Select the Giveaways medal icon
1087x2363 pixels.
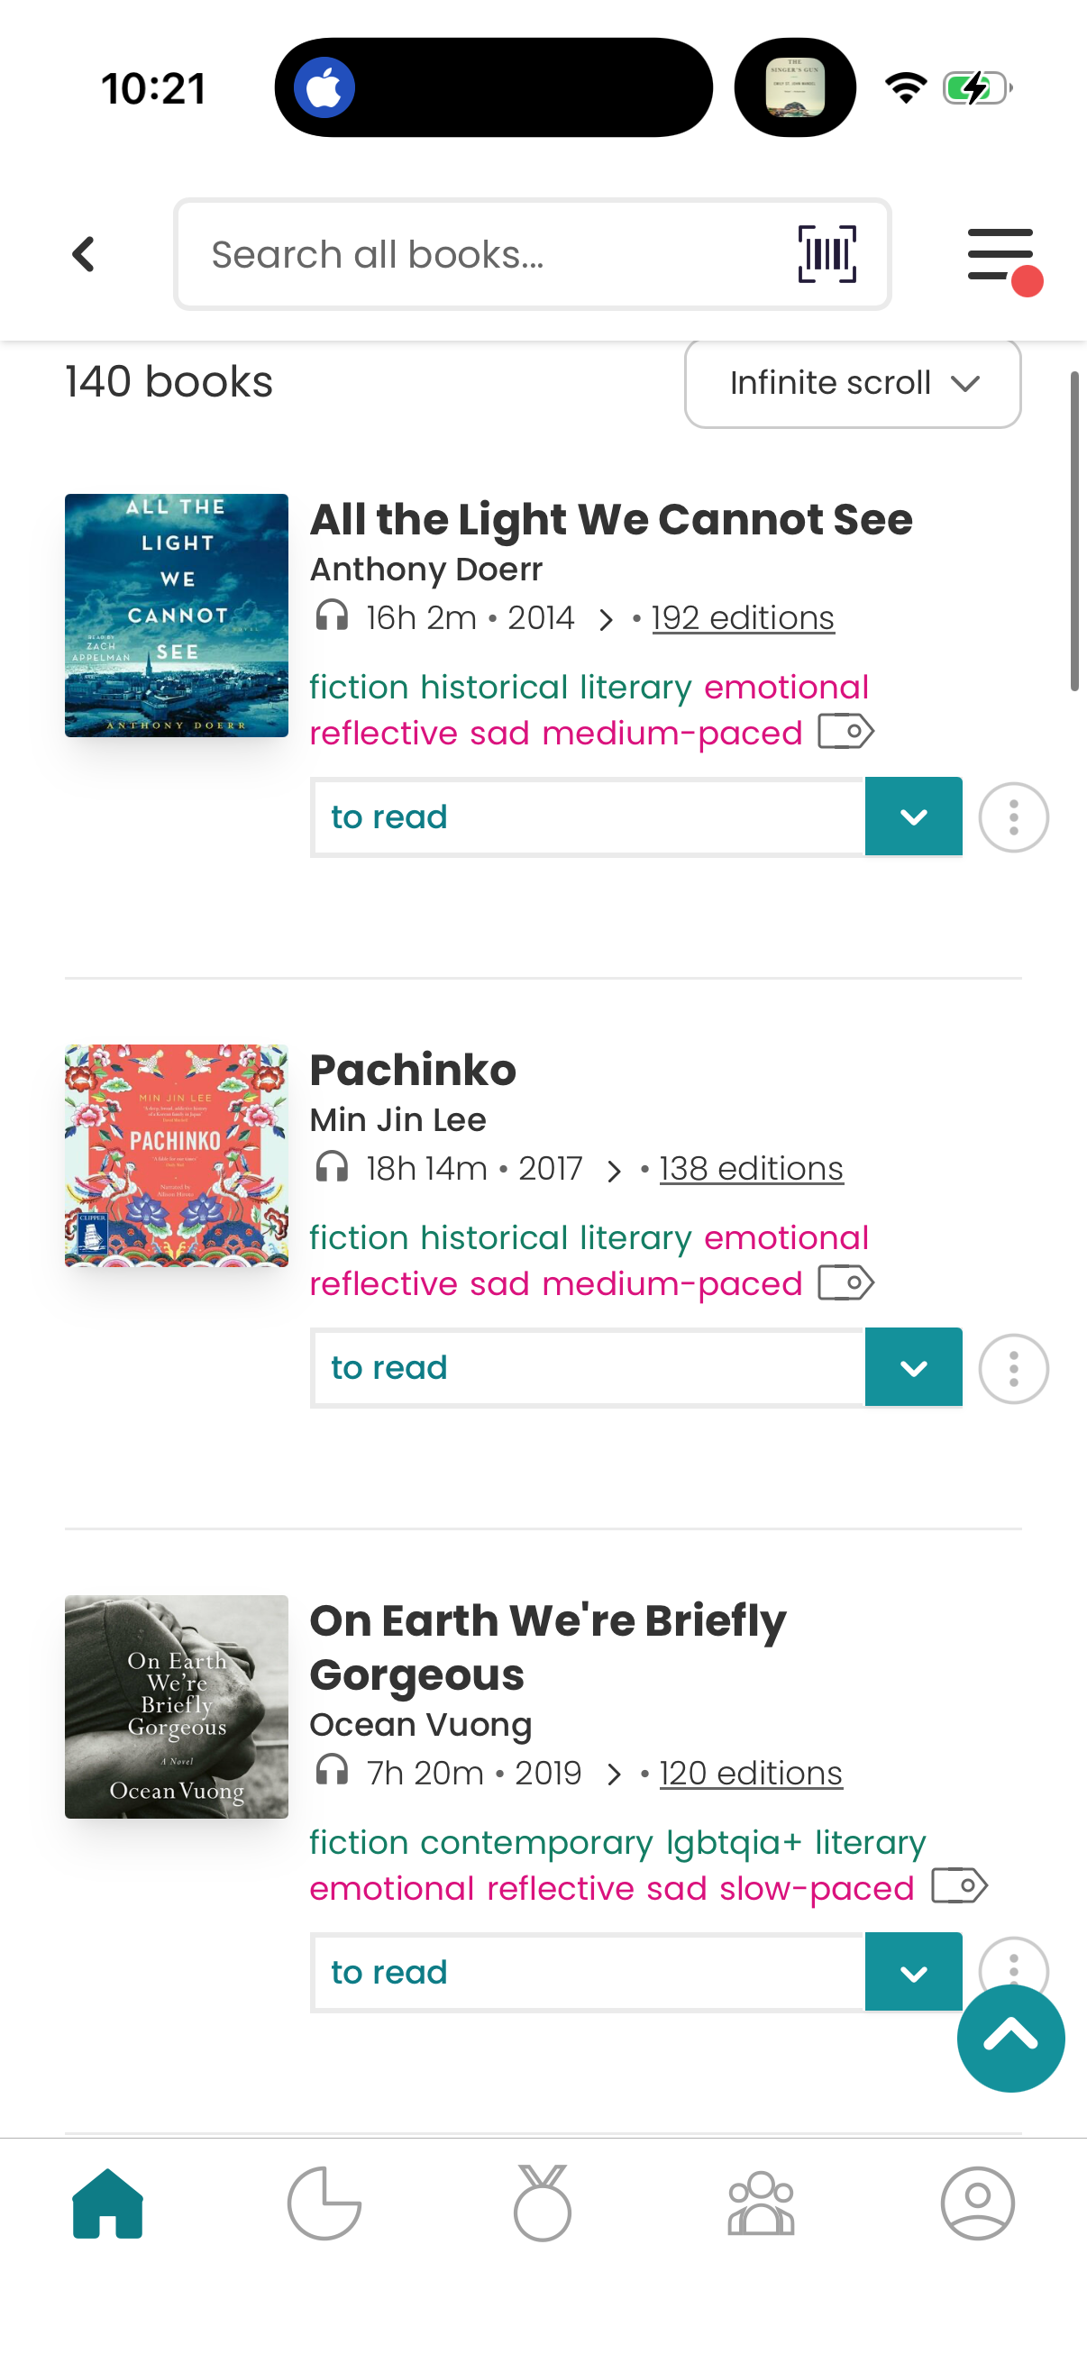pos(541,2206)
